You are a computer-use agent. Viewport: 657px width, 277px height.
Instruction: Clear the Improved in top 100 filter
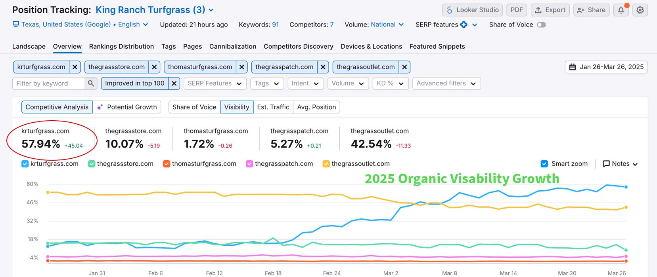point(174,83)
